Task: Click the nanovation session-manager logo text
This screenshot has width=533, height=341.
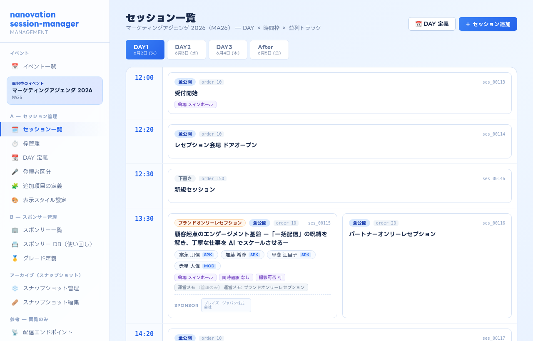Action: [44, 19]
